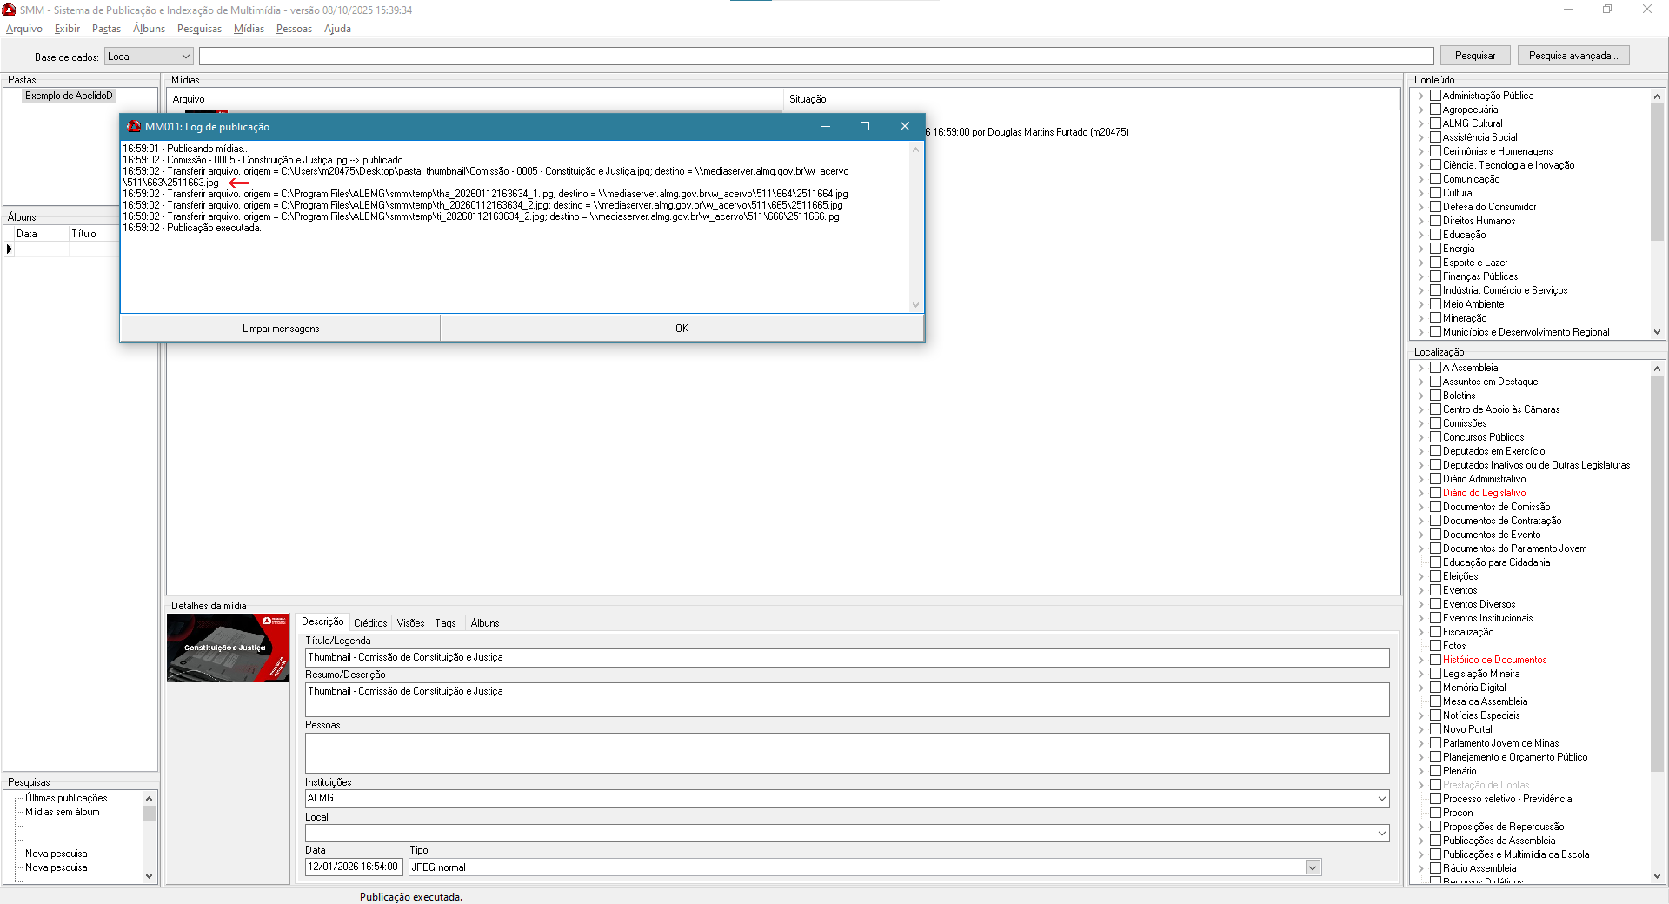Switch to the Créditos tab
Viewport: 1669px width, 904px height.
point(370,623)
